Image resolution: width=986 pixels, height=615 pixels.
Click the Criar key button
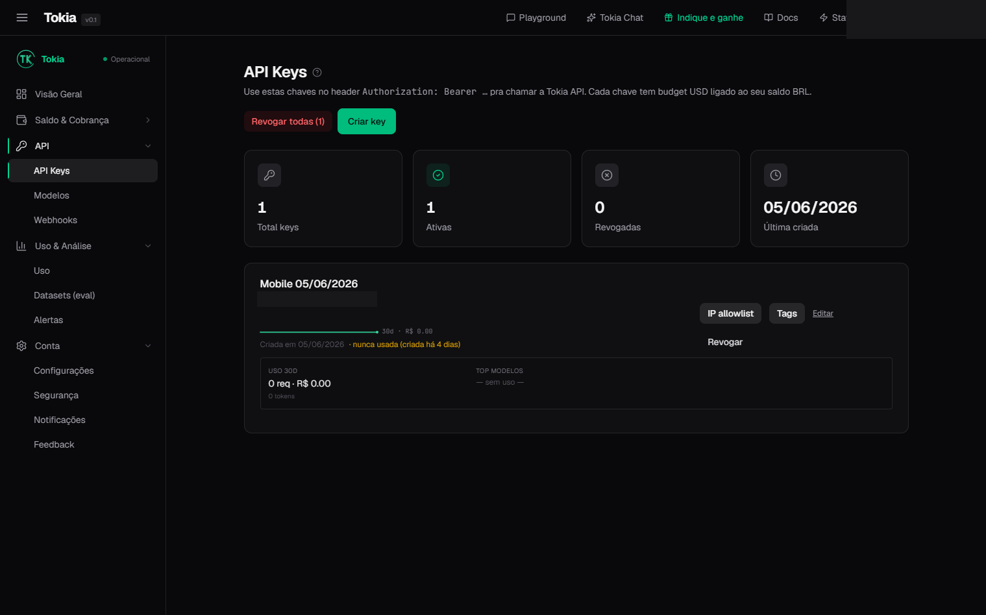[x=367, y=121]
